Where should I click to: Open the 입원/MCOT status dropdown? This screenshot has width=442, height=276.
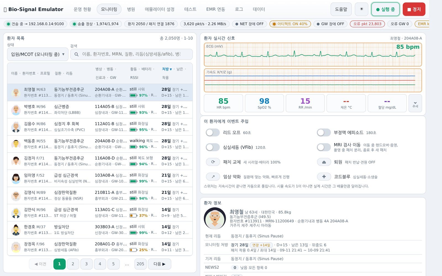[38, 54]
